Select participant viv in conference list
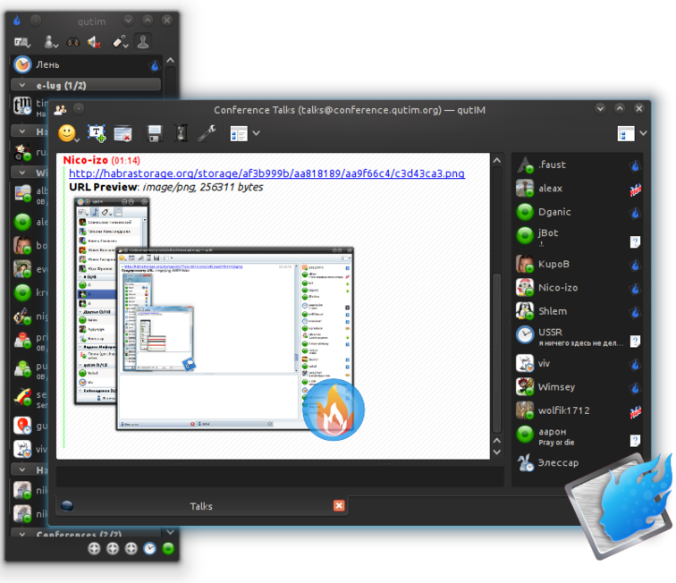The height and width of the screenshot is (583, 676). coord(579,364)
